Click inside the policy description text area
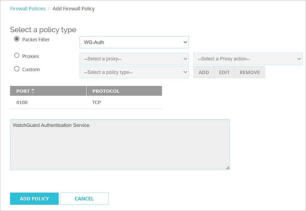This screenshot has width=306, height=211. click(120, 144)
